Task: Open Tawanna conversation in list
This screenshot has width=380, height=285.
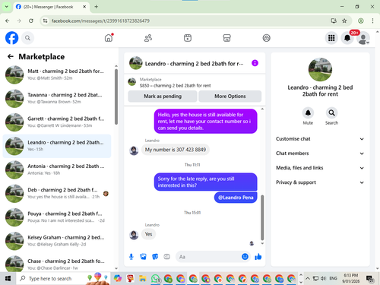Action: click(x=57, y=98)
